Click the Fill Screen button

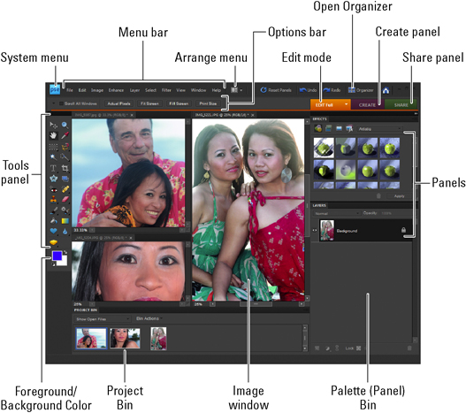tap(179, 103)
